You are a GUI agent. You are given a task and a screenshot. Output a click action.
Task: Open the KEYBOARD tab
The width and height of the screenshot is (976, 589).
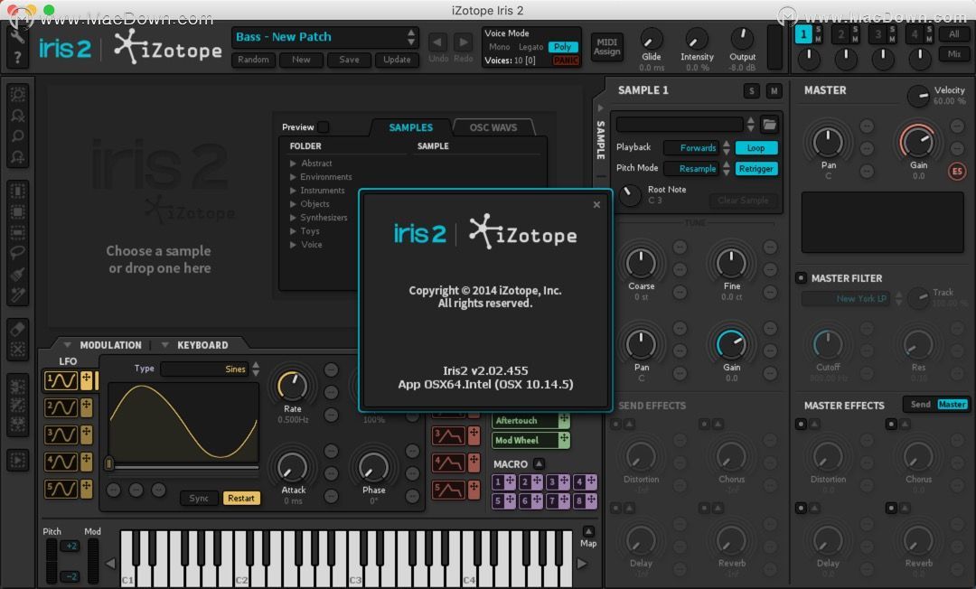[202, 345]
